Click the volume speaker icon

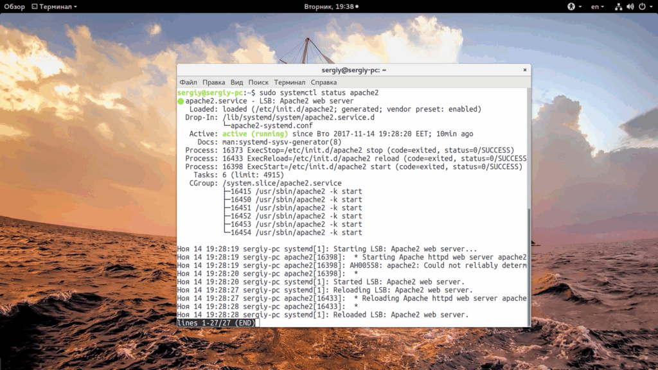click(630, 6)
